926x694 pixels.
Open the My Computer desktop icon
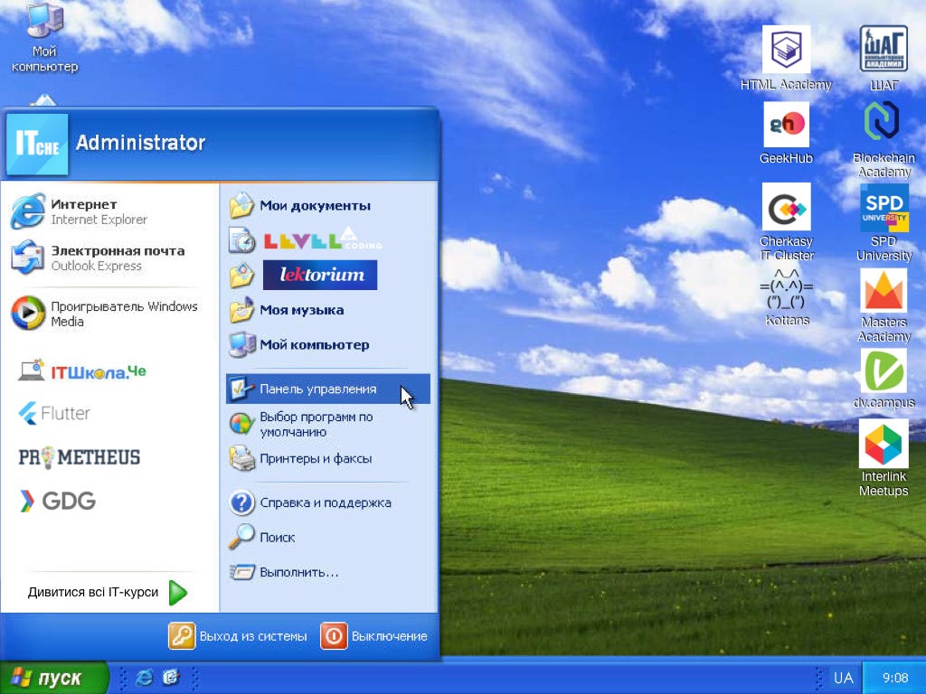click(x=45, y=36)
